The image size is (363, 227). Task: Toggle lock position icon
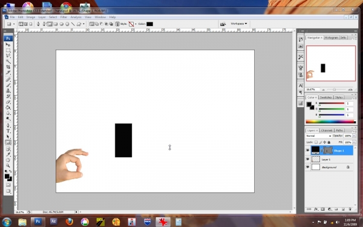click(324, 142)
